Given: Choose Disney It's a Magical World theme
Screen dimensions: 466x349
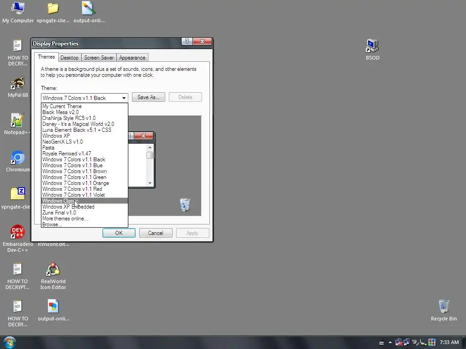Looking at the screenshot, I should point(84,124).
